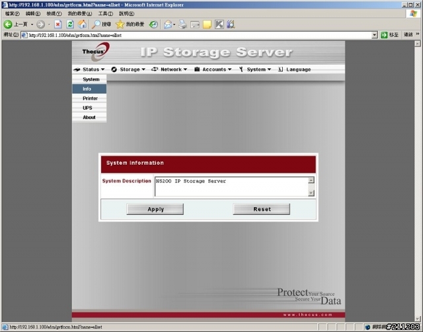The width and height of the screenshot is (423, 332).
Task: Click the Research books toolbar icon
Action: [x=231, y=24]
